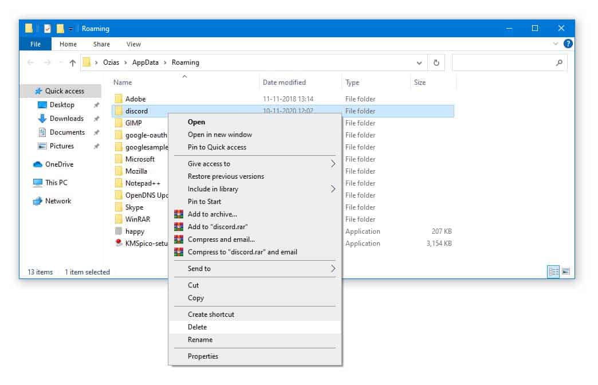The width and height of the screenshot is (598, 385).
Task: Click the happy application icon
Action: 119,231
